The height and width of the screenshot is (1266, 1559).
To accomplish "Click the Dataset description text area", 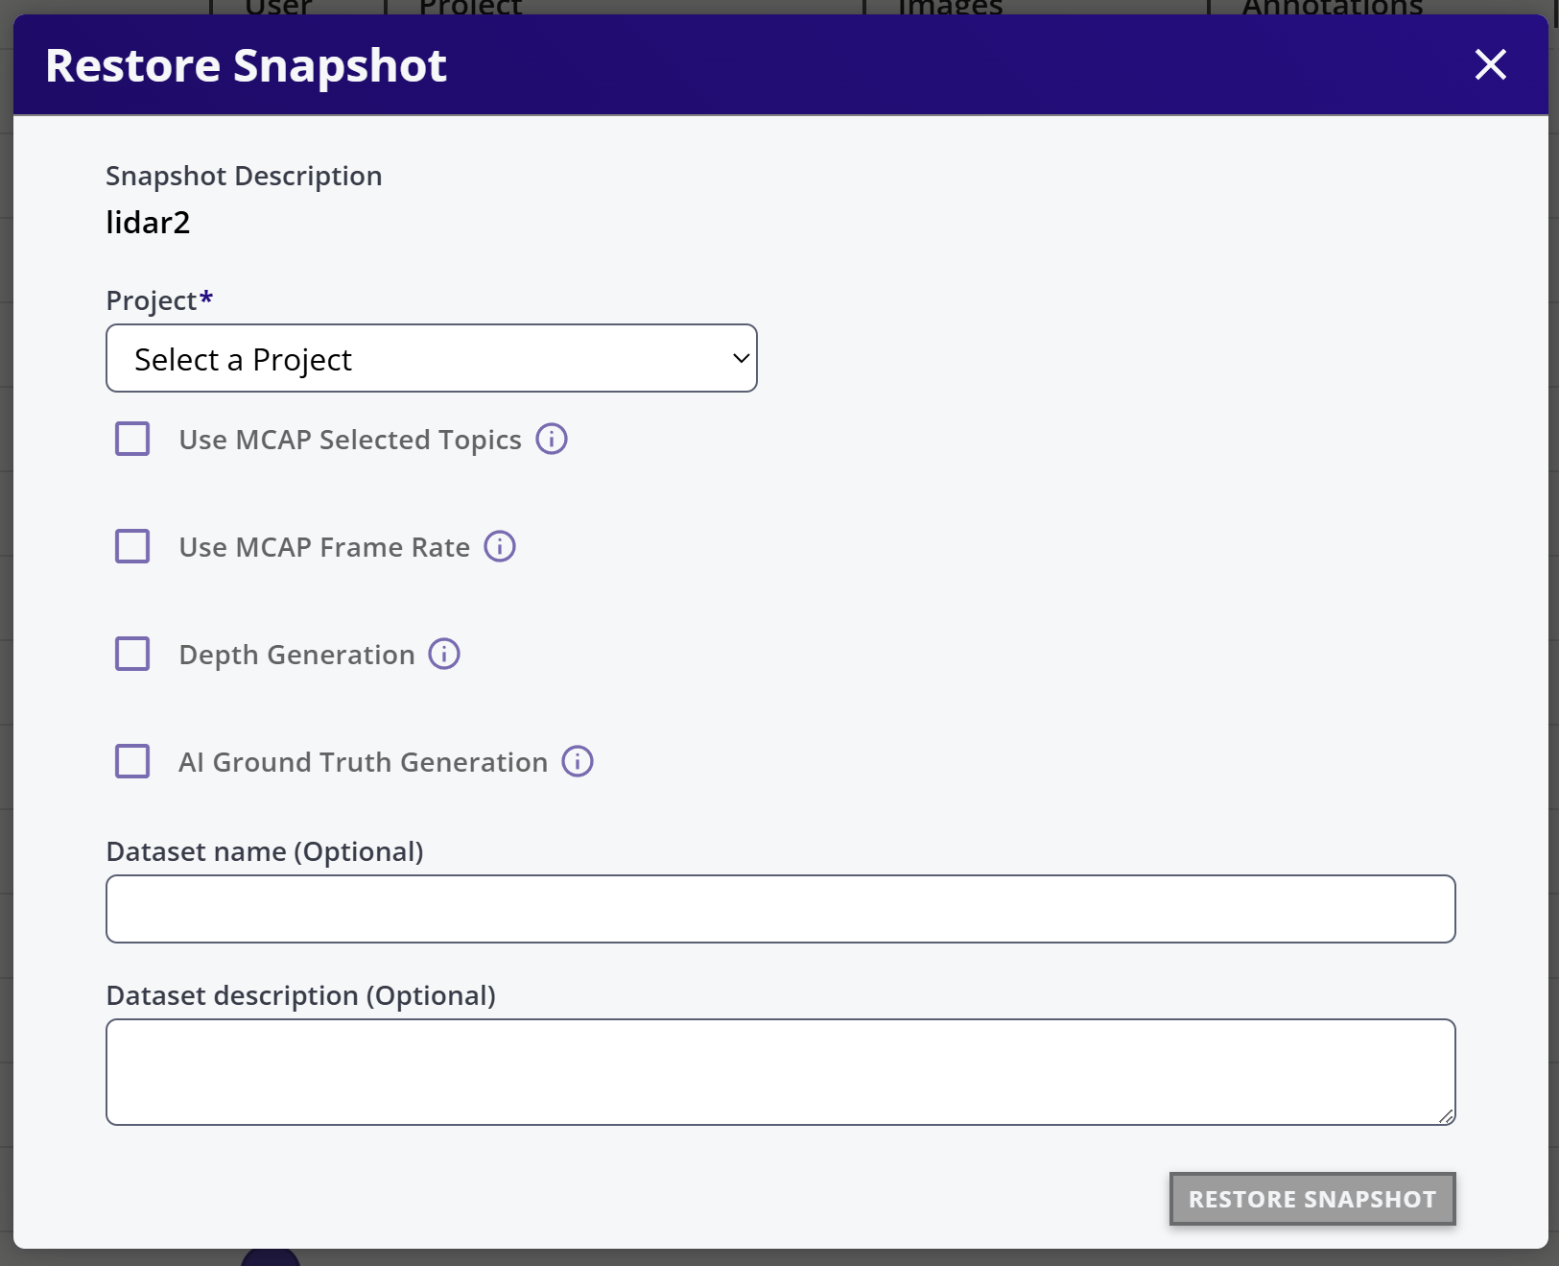I will [x=779, y=1070].
